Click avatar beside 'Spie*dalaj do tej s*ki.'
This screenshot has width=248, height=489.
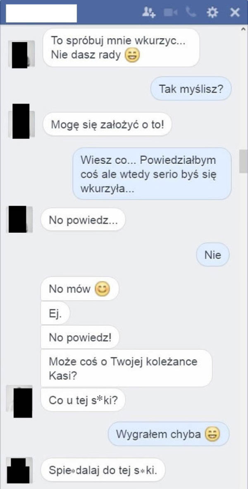[x=19, y=470]
